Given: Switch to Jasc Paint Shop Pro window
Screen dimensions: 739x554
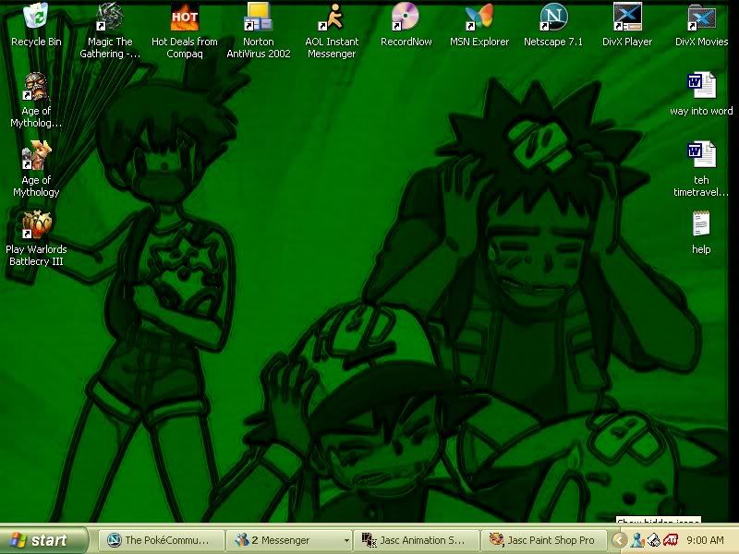Looking at the screenshot, I should coord(543,540).
